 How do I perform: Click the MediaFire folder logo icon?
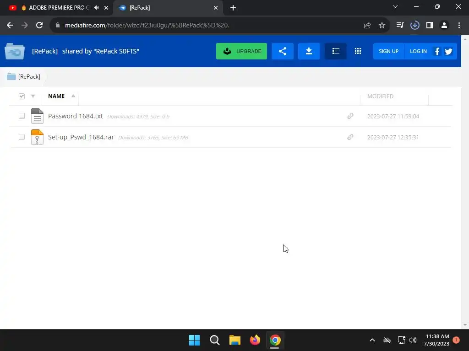click(x=14, y=51)
